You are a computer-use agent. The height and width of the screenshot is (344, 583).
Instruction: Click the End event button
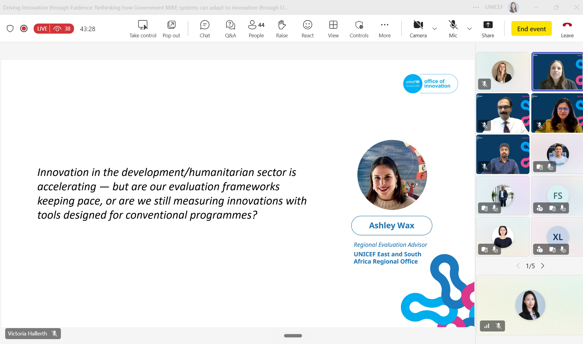pos(531,29)
